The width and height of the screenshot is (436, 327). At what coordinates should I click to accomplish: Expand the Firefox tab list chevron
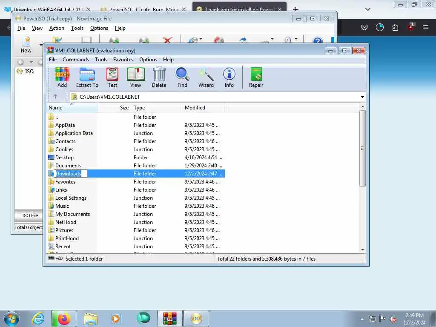pos(367,9)
